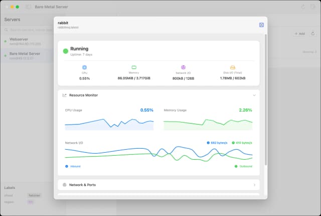Click the Resource Monitor chart icon
The image size is (321, 216).
coord(65,95)
